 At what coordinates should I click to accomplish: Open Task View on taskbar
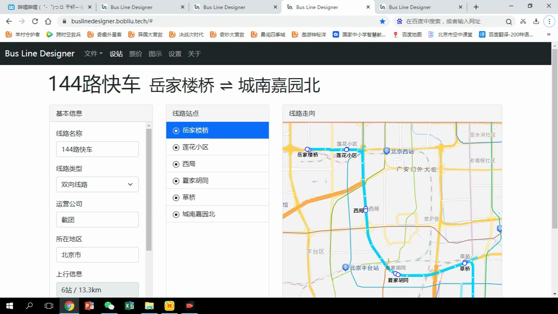click(x=49, y=305)
